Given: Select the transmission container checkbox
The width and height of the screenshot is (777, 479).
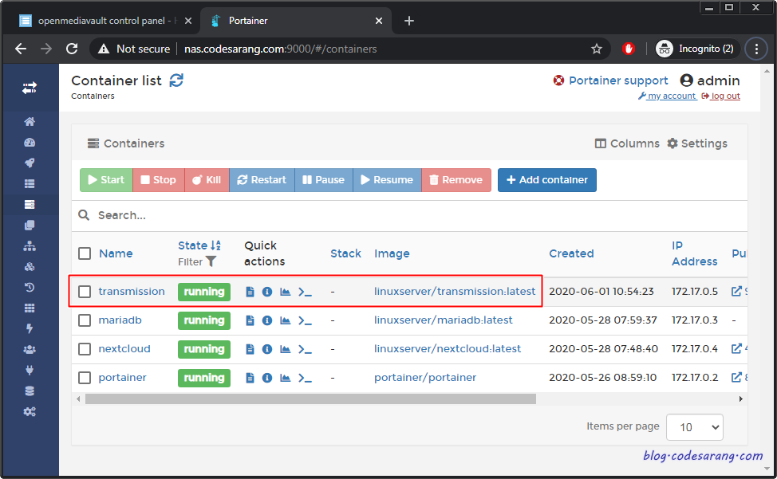Looking at the screenshot, I should (x=85, y=292).
